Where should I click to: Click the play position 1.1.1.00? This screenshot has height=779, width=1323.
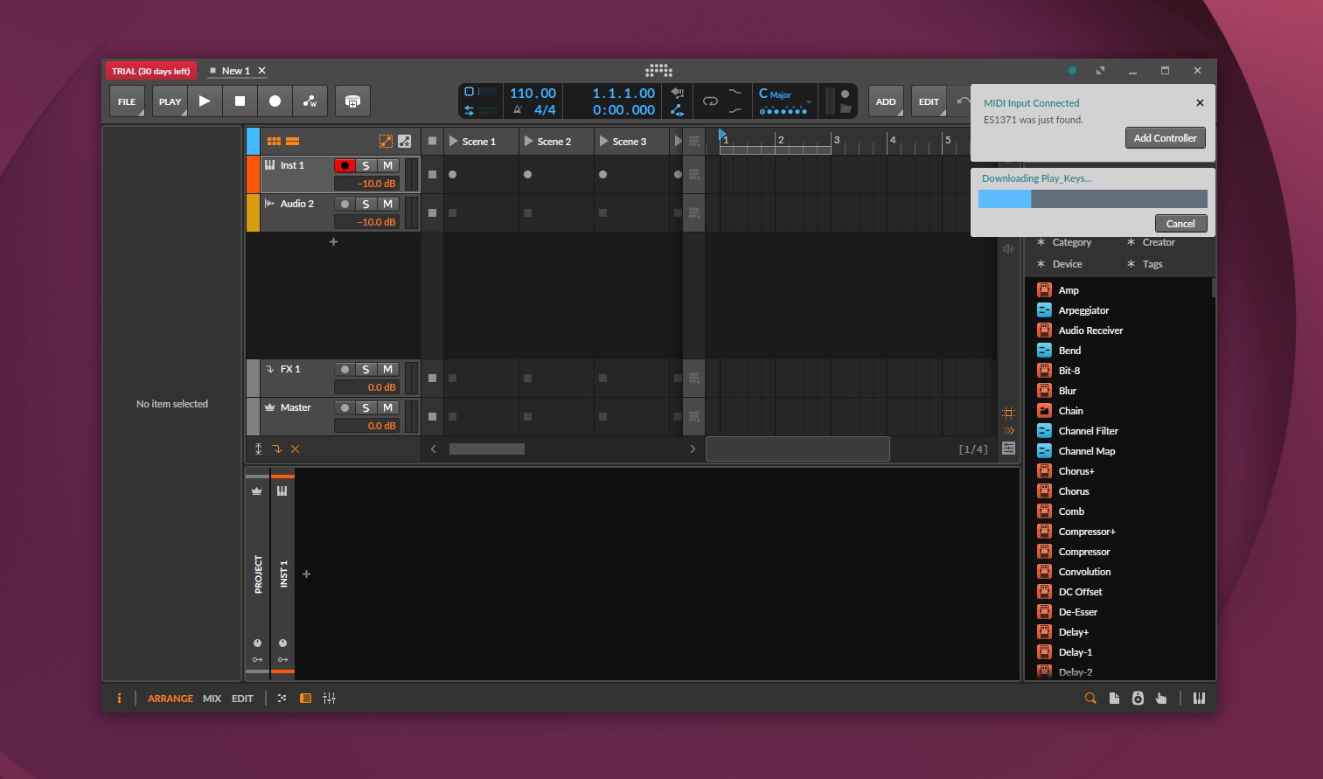(623, 94)
